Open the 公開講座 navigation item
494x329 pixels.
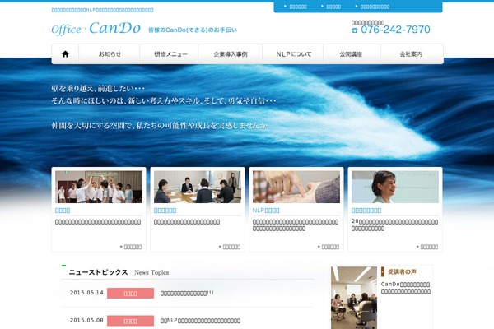click(351, 54)
